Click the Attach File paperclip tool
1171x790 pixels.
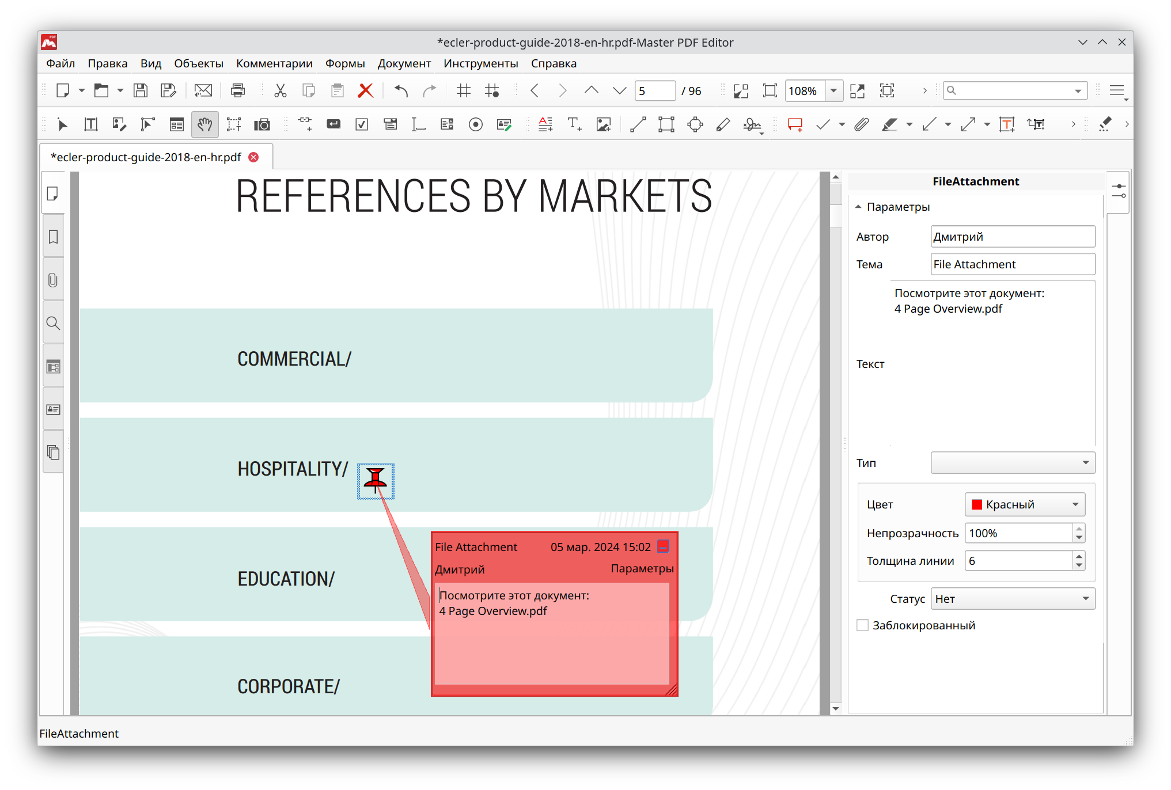tap(861, 124)
